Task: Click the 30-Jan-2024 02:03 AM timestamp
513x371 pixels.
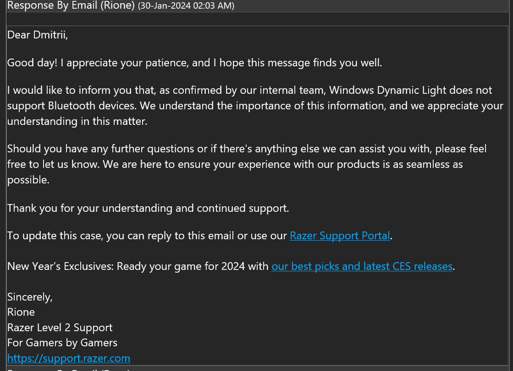Action: [186, 6]
